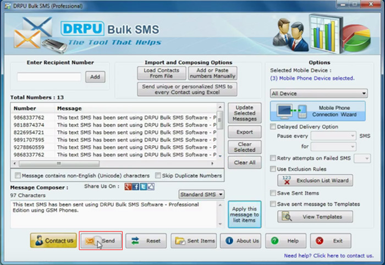Image resolution: width=385 pixels, height=265 pixels.
Task: Open the retry attempts count dropdown
Action: click(x=362, y=159)
